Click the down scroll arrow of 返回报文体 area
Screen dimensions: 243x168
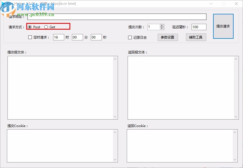[235, 117]
